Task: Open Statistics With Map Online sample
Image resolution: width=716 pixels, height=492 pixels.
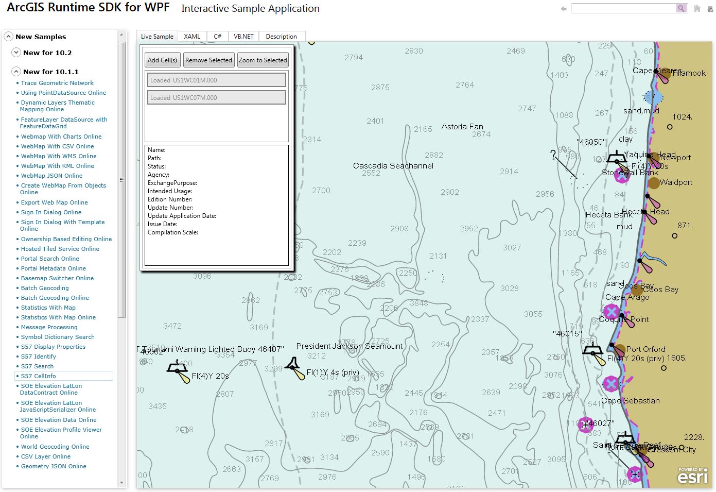Action: (58, 317)
